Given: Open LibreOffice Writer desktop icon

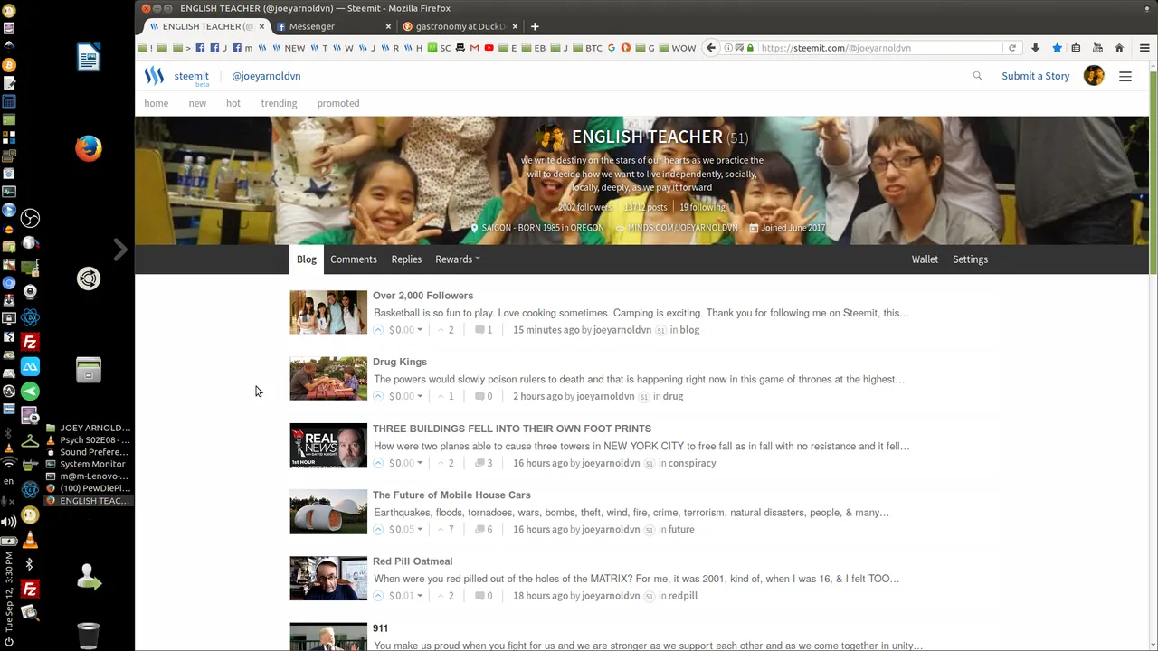Looking at the screenshot, I should (x=89, y=58).
